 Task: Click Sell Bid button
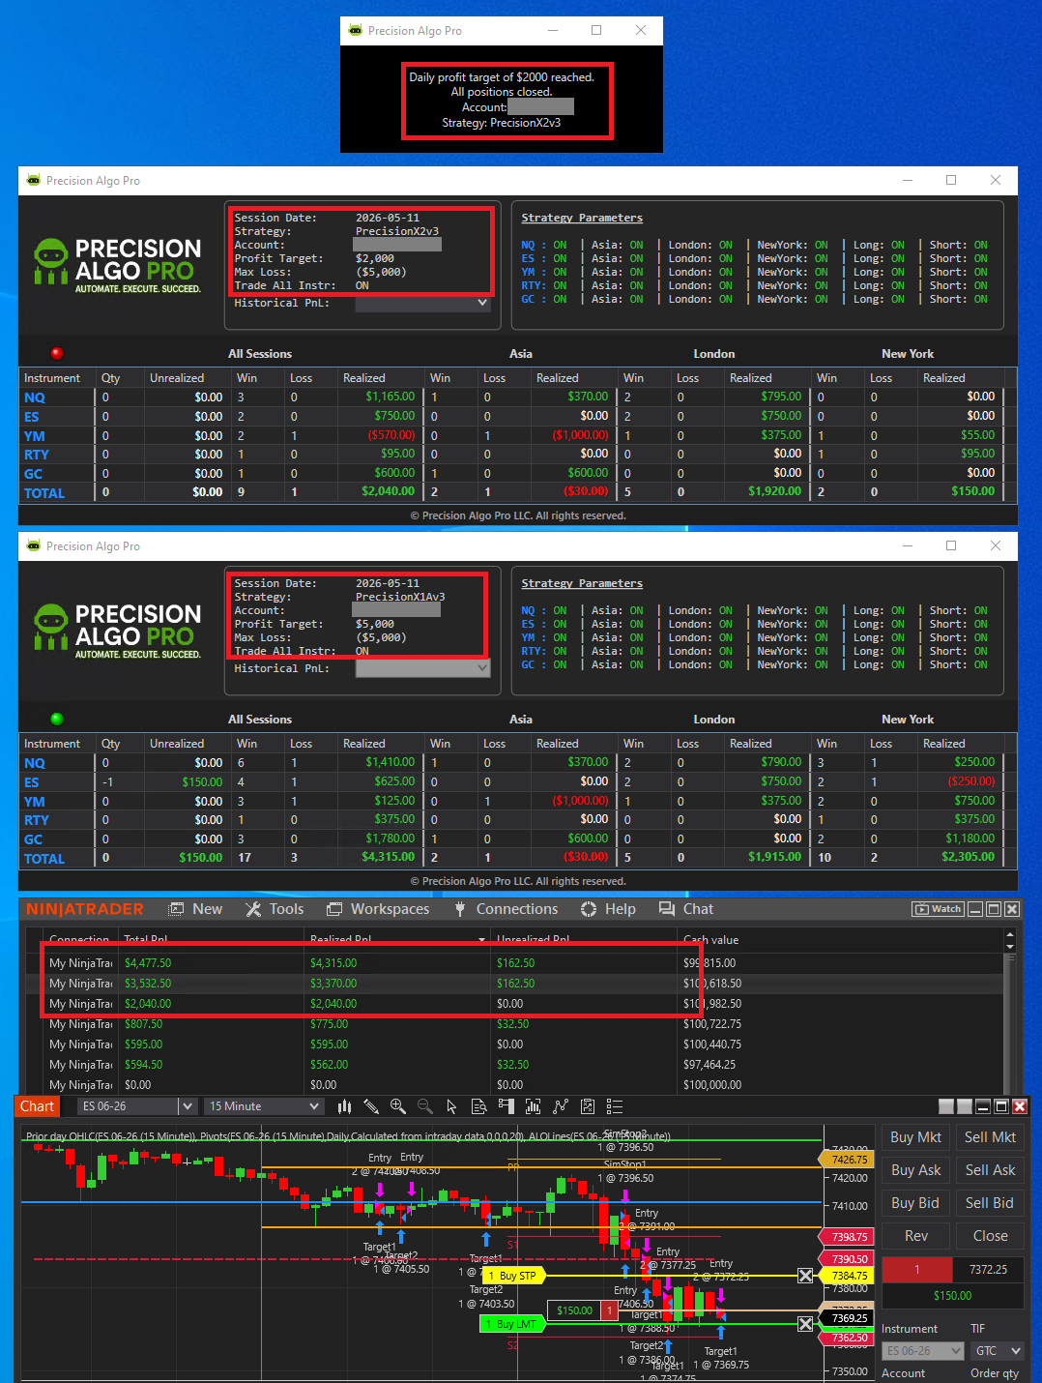point(990,1203)
